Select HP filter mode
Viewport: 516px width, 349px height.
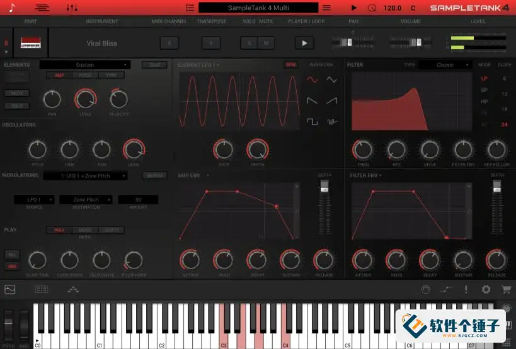point(484,101)
